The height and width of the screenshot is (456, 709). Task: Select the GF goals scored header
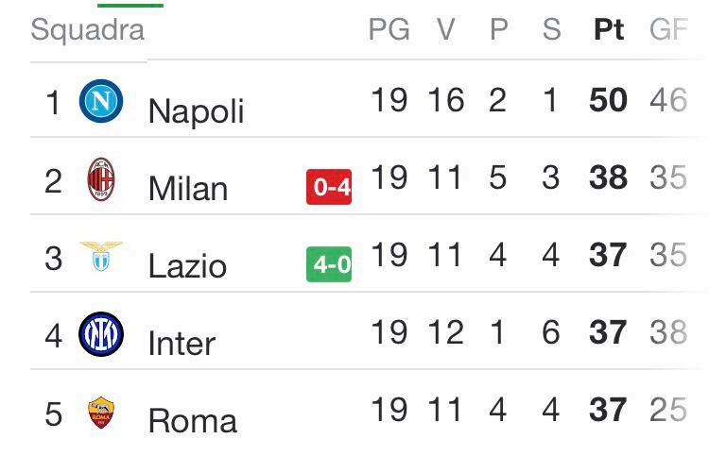[x=668, y=30]
